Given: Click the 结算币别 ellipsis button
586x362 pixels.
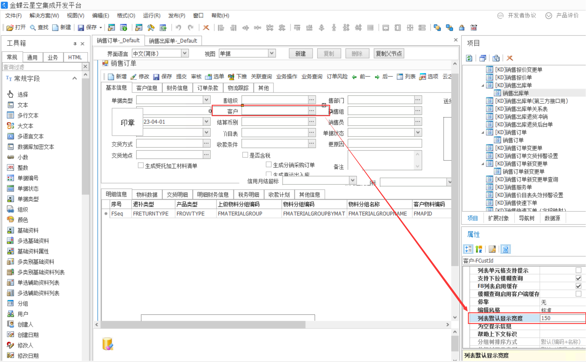Looking at the screenshot, I should click(311, 121).
